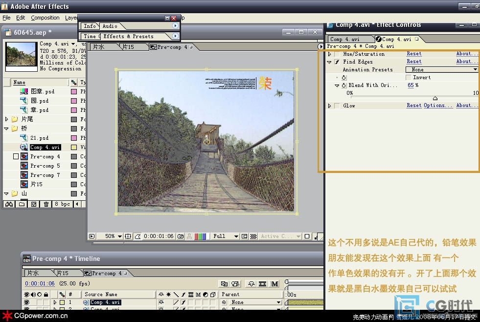Create a new folder in Project panel
Screen dimensions: 480x322
click(x=22, y=204)
